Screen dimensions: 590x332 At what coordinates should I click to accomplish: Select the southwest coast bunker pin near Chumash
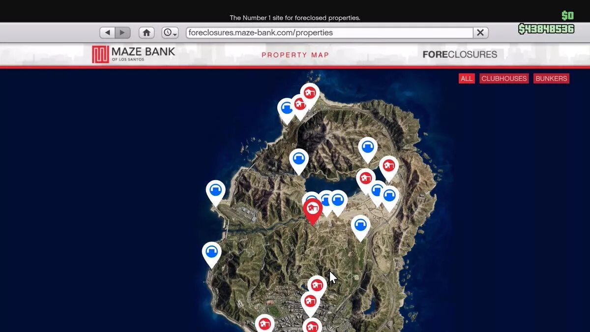(211, 253)
